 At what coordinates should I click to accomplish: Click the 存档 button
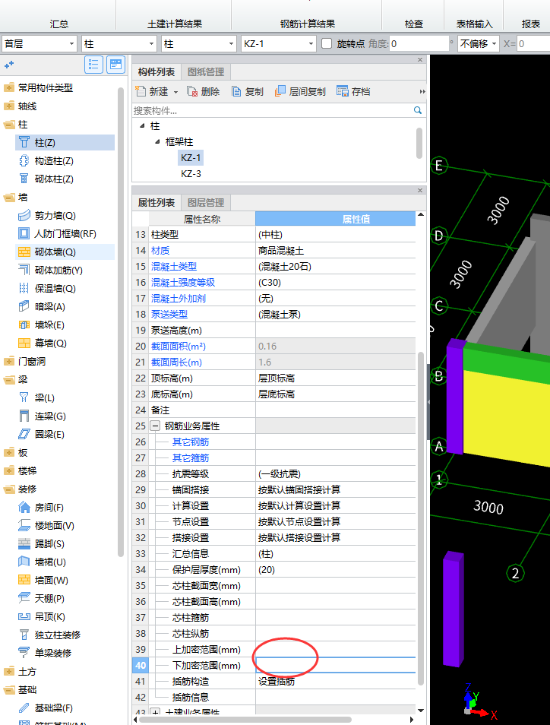click(x=353, y=91)
